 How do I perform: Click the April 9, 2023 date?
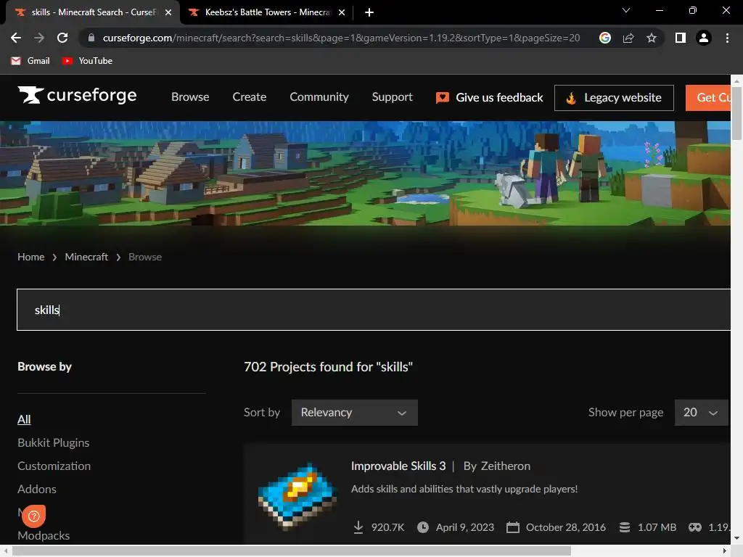465,527
